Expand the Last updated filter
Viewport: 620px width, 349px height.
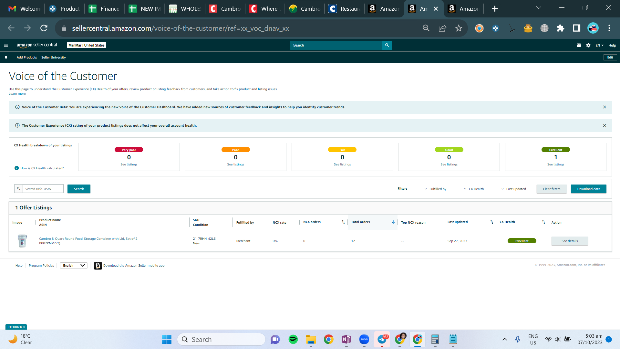coord(514,189)
